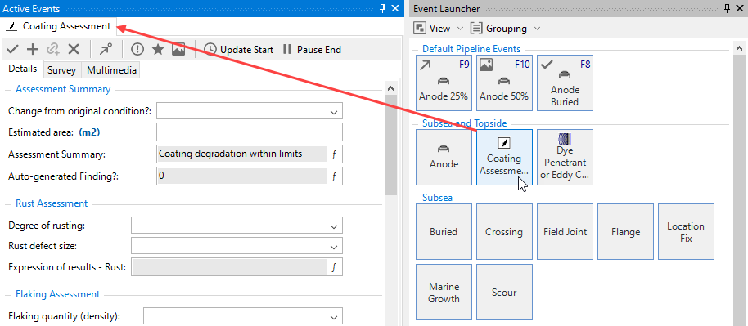Select the Coating Assessment active event tab
Screen dimensions: 748x326
click(x=60, y=26)
